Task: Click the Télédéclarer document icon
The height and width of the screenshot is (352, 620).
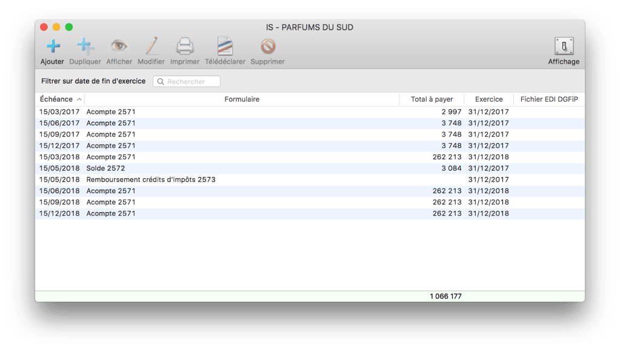Action: (225, 46)
